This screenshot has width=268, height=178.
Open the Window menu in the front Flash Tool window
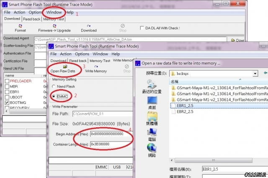click(100, 54)
